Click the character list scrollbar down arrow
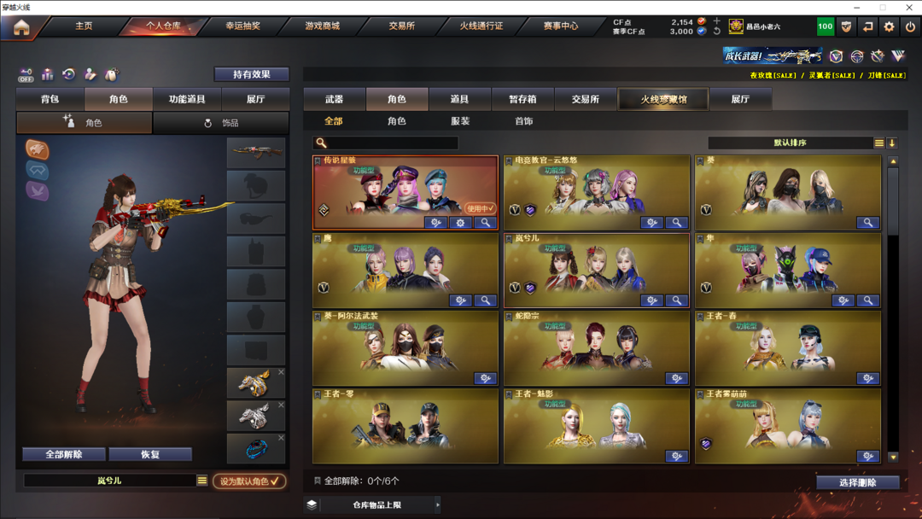 point(893,457)
